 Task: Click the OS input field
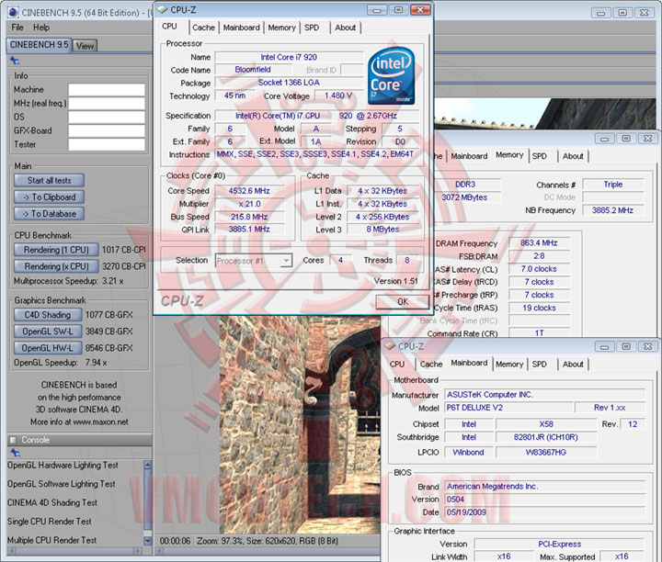tap(107, 117)
